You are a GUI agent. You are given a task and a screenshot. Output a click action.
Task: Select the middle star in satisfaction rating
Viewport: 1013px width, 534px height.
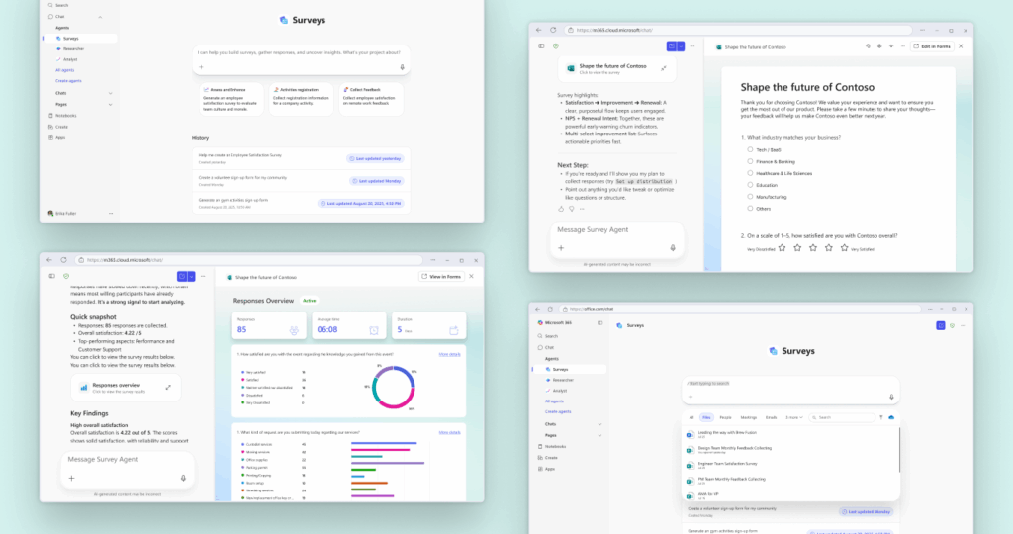point(813,248)
